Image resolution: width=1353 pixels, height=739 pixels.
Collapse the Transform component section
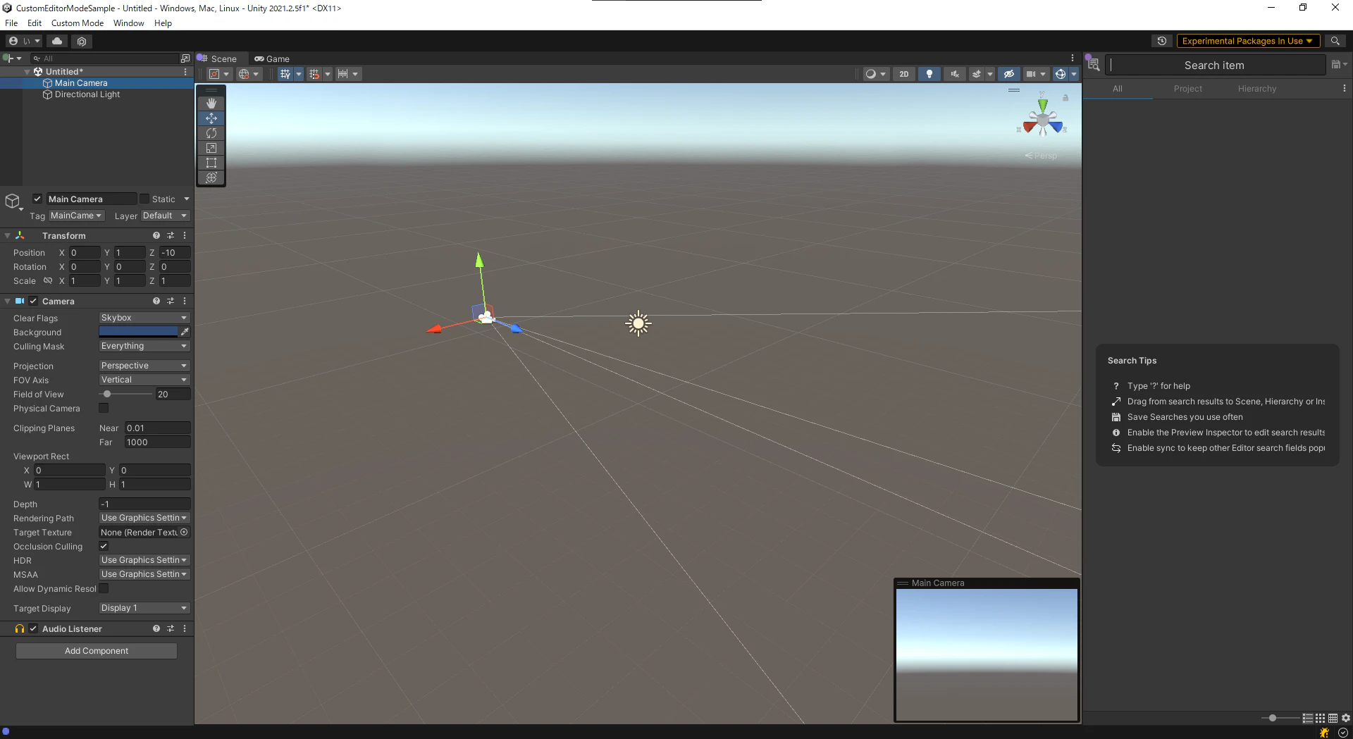pos(7,236)
